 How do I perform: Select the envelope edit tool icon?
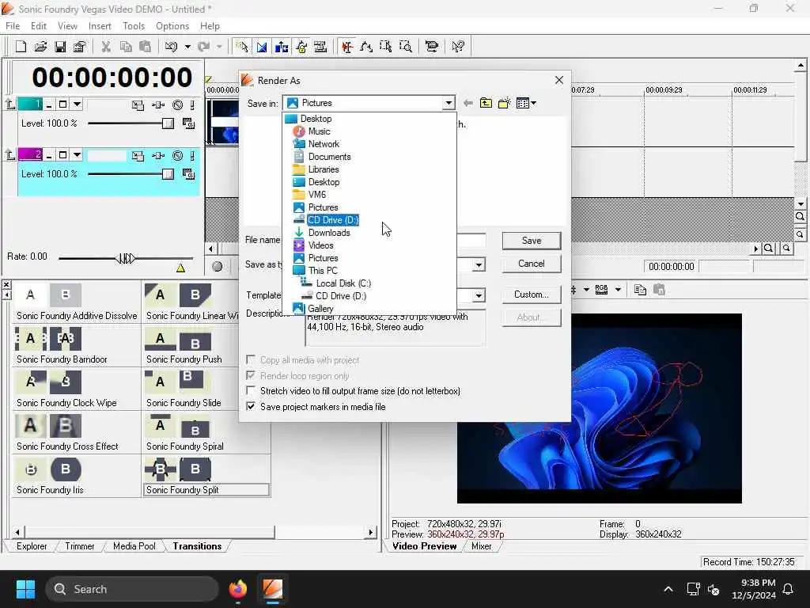pos(366,47)
